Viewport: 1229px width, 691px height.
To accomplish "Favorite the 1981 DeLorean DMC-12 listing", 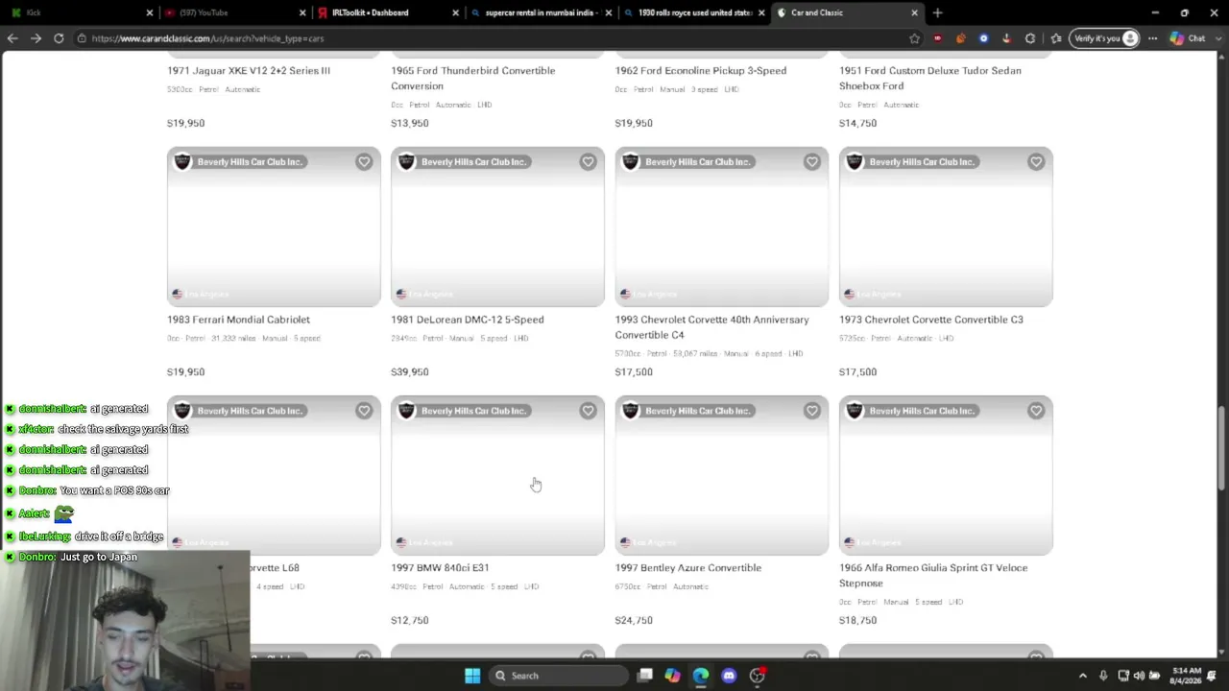I will (x=588, y=162).
